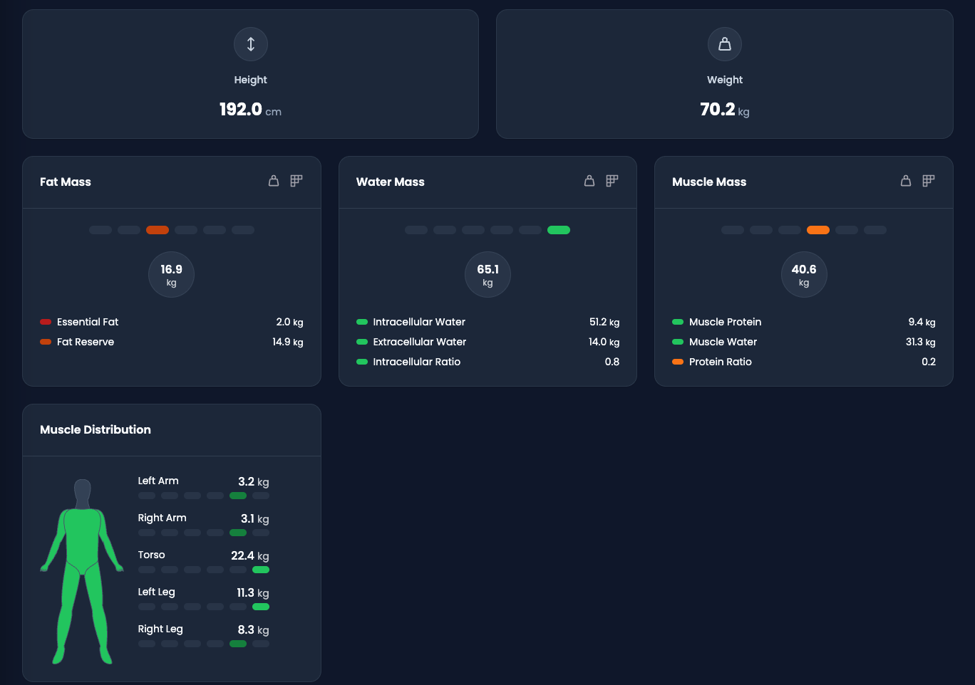Click the Height up-down arrow icon
The image size is (975, 685).
click(251, 44)
